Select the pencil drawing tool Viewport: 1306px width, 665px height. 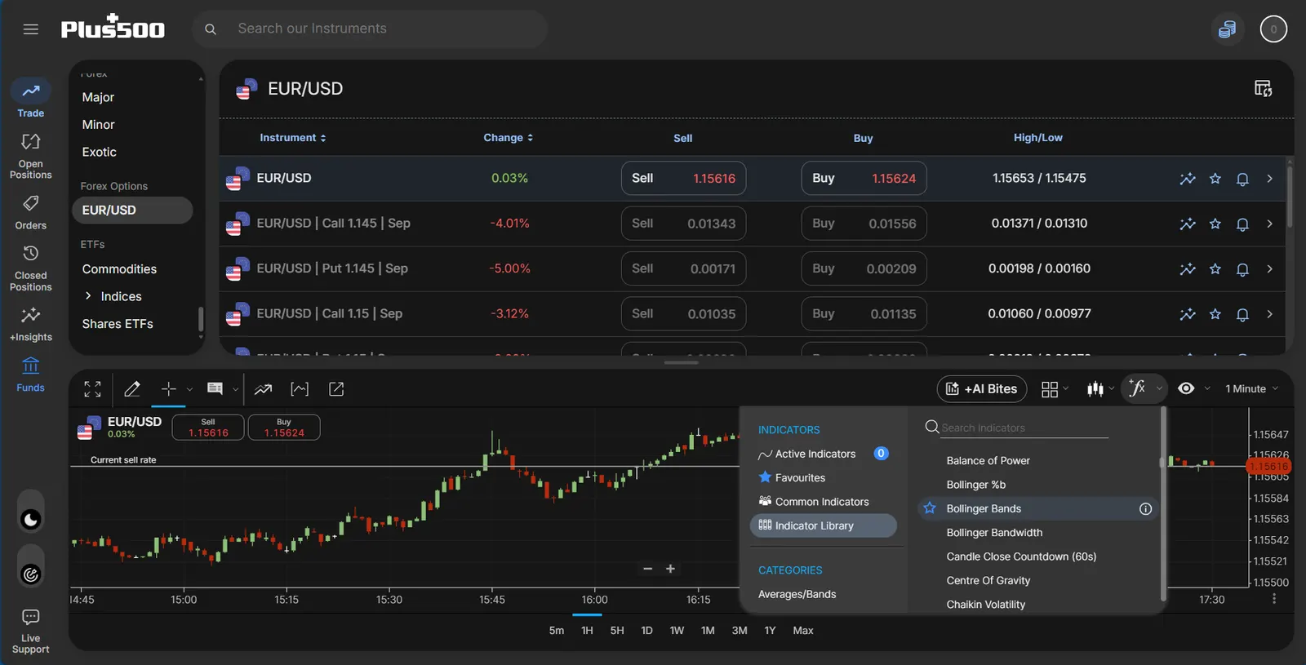132,389
